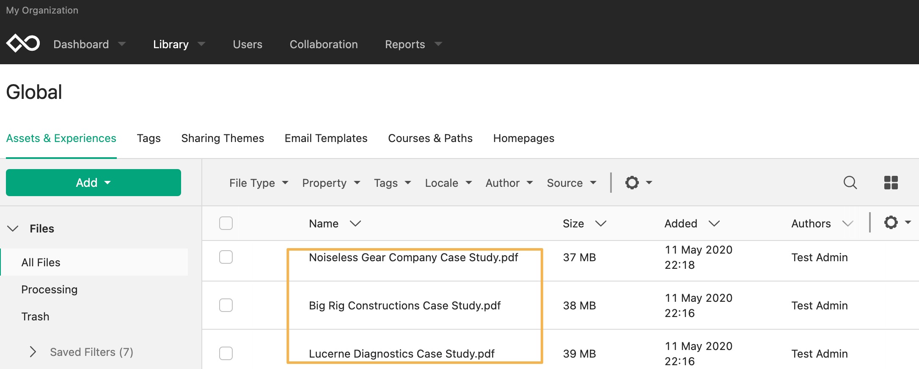
Task: Switch to the Tags tab
Action: click(149, 138)
